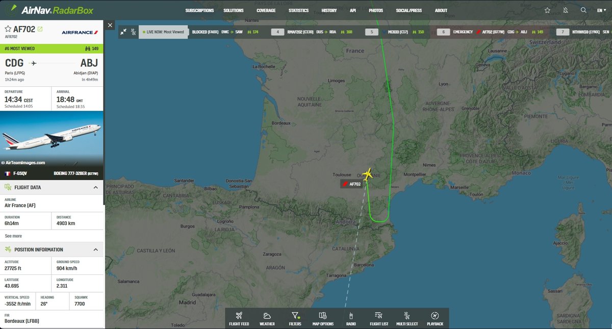The image size is (612, 329).
Task: Collapse the most viewed ticker
Action: 123,32
